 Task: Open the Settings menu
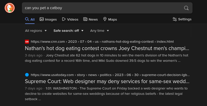click(182, 19)
